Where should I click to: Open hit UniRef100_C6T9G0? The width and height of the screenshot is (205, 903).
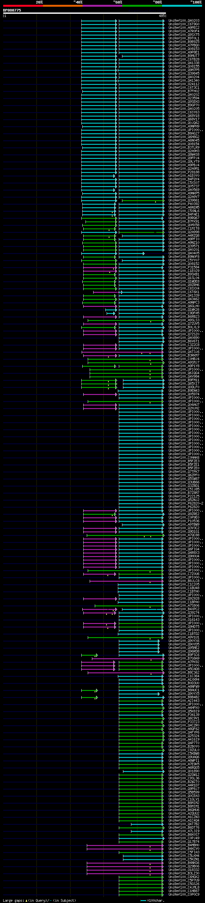coord(184,24)
